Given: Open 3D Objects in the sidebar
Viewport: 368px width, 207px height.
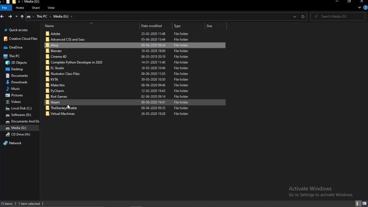Looking at the screenshot, I should pyautogui.click(x=19, y=63).
